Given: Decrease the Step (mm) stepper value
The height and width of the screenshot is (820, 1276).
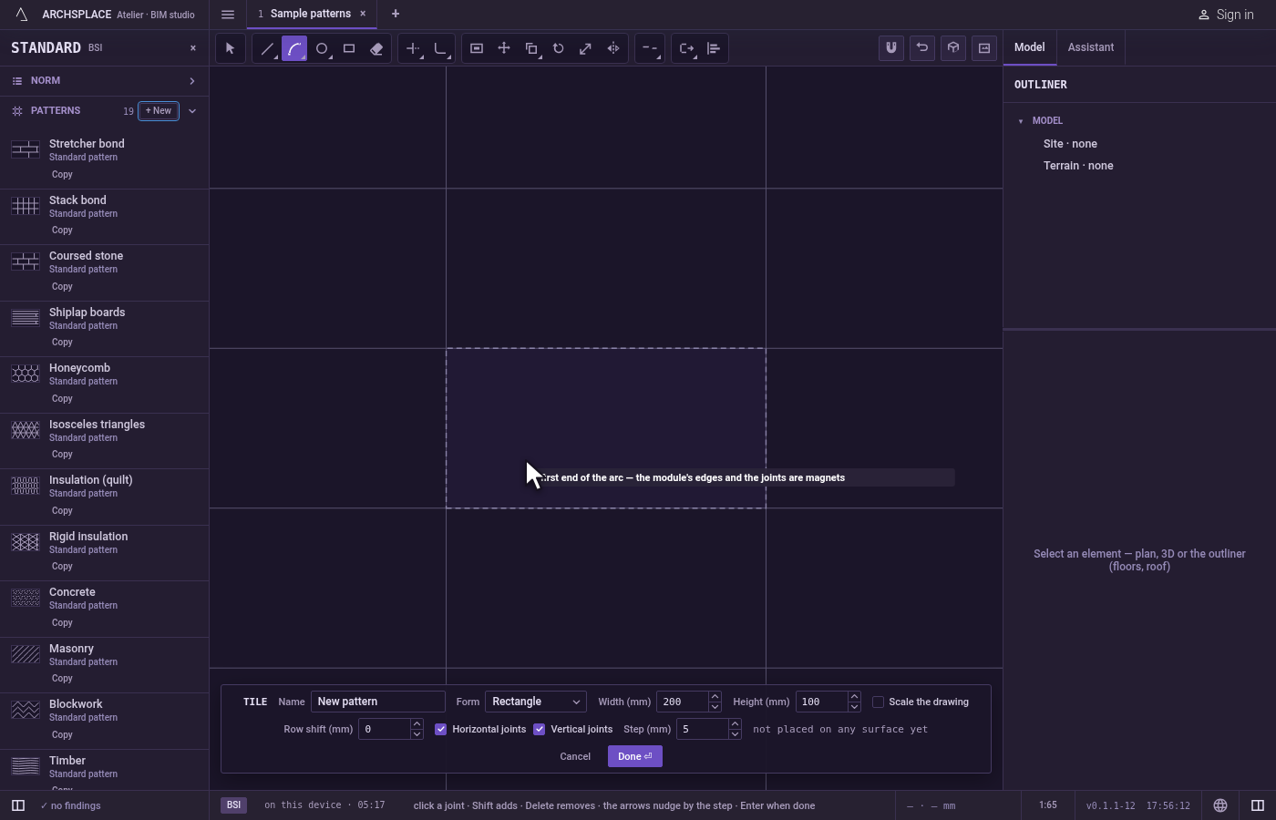Looking at the screenshot, I should pyautogui.click(x=735, y=734).
